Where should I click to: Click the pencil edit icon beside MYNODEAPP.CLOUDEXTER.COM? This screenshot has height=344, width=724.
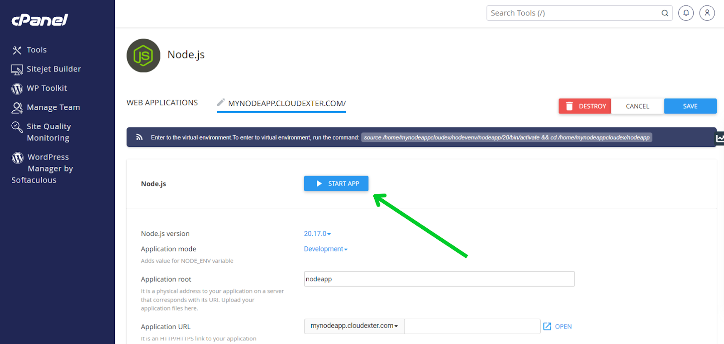[x=221, y=103]
